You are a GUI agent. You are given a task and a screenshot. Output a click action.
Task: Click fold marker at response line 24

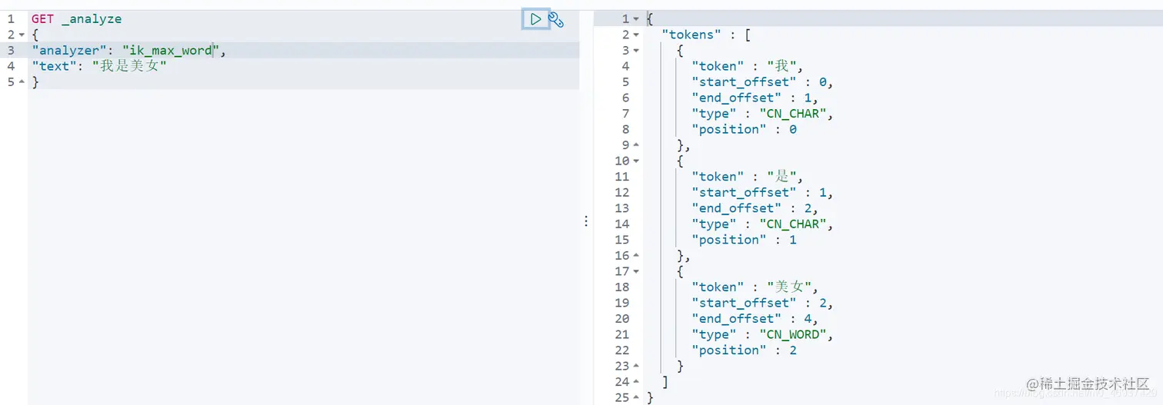coord(636,381)
